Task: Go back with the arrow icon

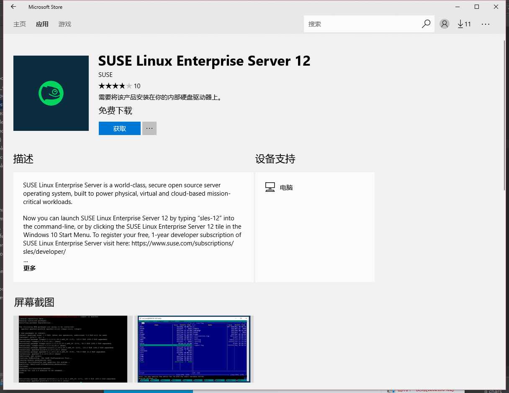Action: tap(13, 7)
